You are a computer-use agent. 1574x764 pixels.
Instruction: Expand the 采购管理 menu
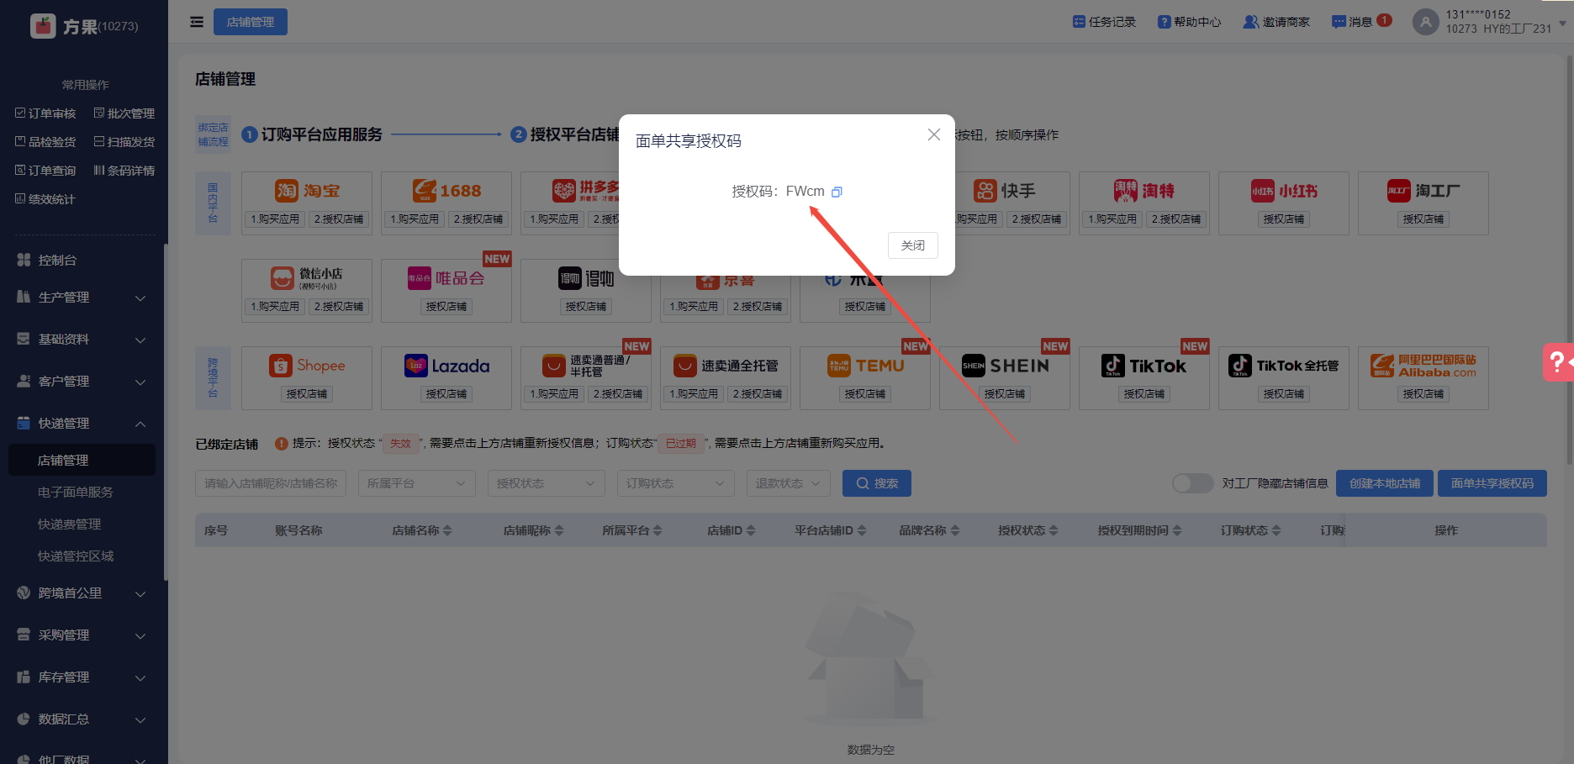tap(82, 635)
